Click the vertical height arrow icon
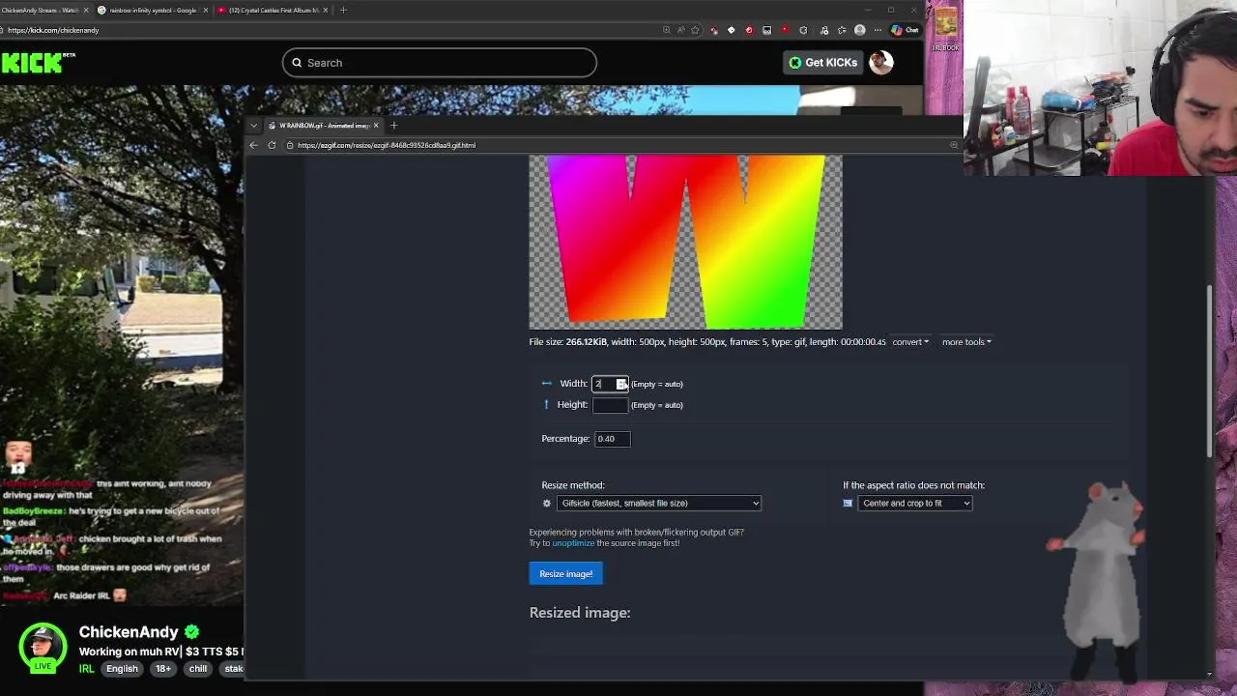The width and height of the screenshot is (1237, 696). point(546,405)
